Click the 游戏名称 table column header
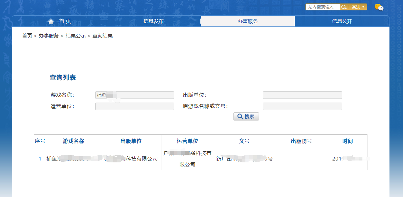Screen dimensions: 403x197 74,141
